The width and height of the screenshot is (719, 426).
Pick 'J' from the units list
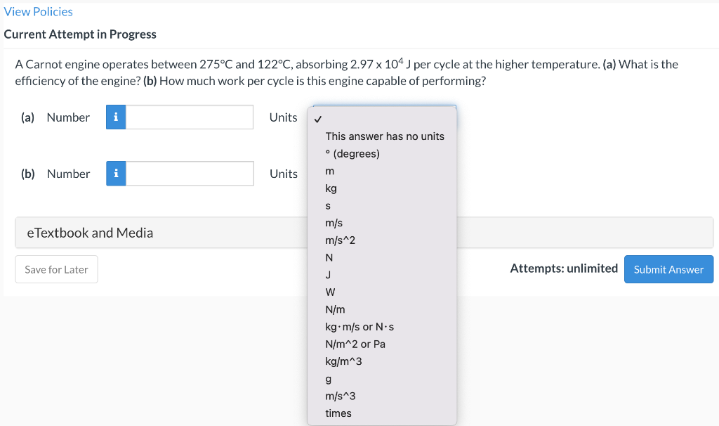[328, 275]
